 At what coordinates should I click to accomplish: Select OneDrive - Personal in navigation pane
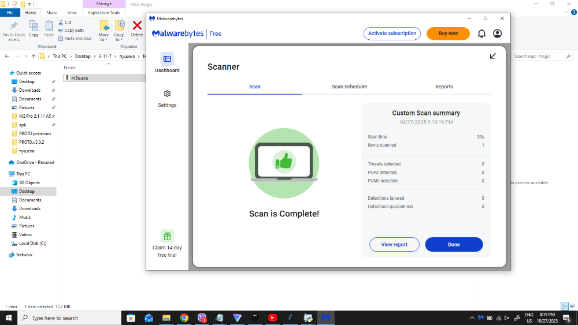pyautogui.click(x=35, y=162)
